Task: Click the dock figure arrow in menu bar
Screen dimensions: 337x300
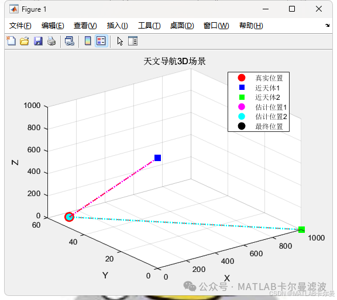Action: (327, 25)
